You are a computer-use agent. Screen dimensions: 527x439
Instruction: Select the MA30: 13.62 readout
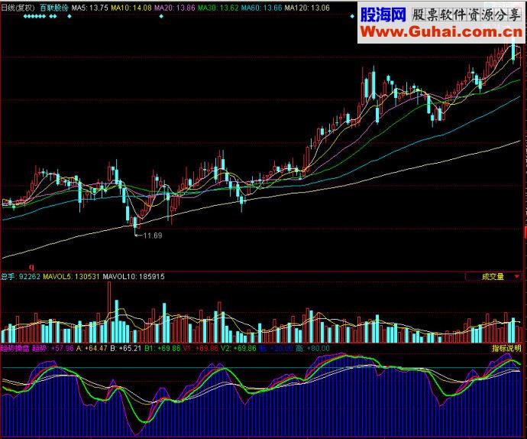[x=218, y=8]
